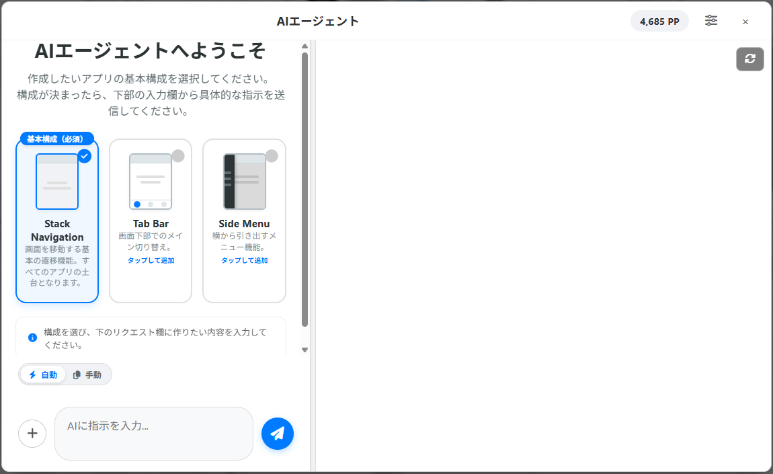Add Tab Bar via its タップして追加 link
The image size is (773, 474).
click(150, 259)
